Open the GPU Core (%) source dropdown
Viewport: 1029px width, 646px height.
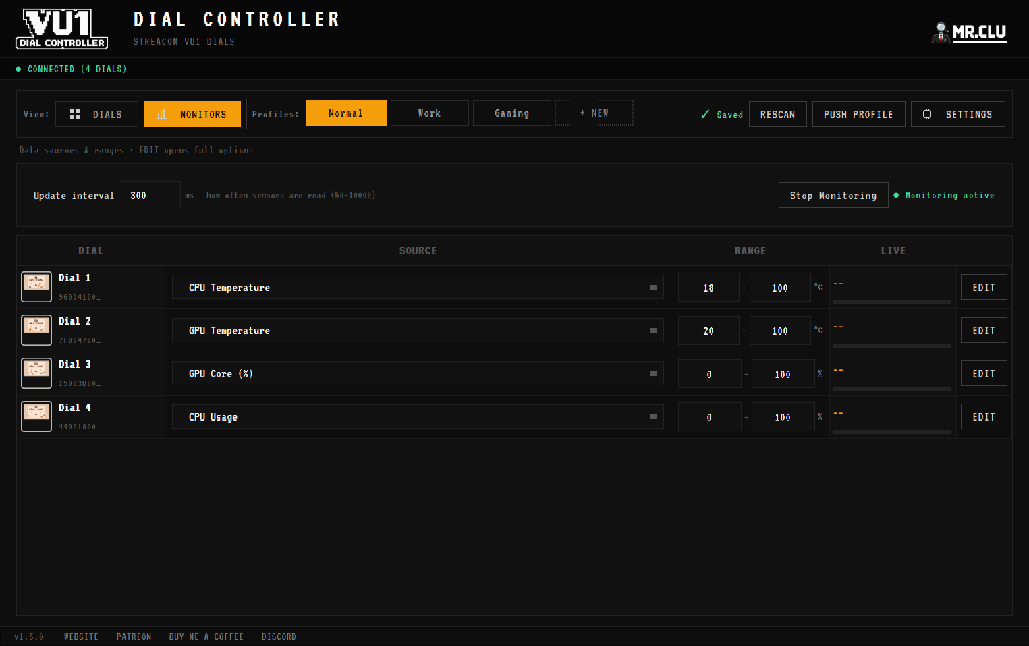point(418,373)
